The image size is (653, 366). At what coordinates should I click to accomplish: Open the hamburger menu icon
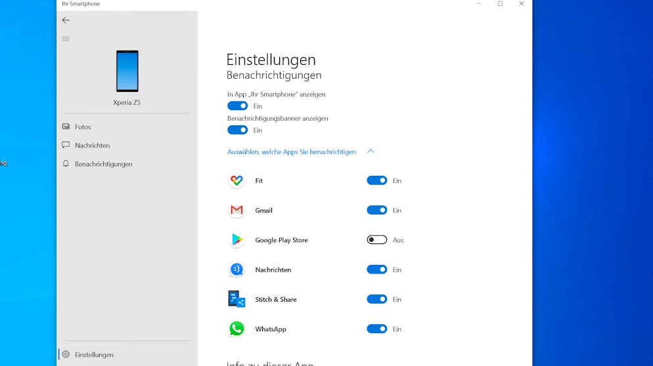pyautogui.click(x=66, y=39)
